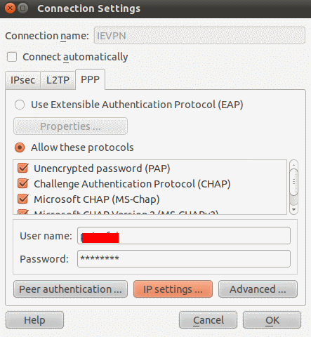Toggle Microsoft CHAP (MS-Chap) checkbox

click(23, 199)
